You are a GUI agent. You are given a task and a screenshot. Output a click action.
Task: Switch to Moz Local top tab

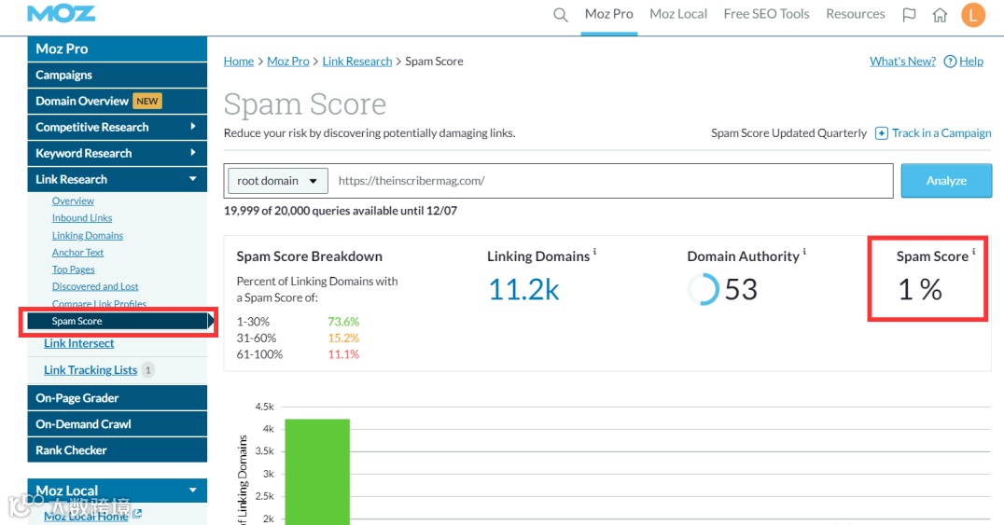(678, 14)
